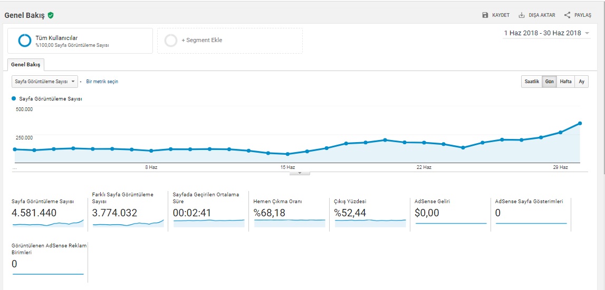This screenshot has width=605, height=290.
Task: Collapse chart using arrow below timeline
Action: pyautogui.click(x=300, y=173)
